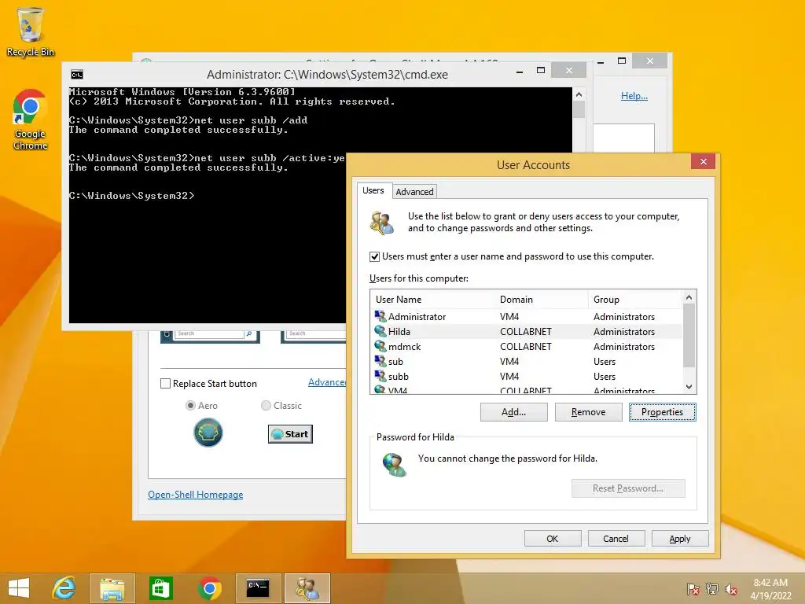Click the Administrator user icon in list

(380, 316)
